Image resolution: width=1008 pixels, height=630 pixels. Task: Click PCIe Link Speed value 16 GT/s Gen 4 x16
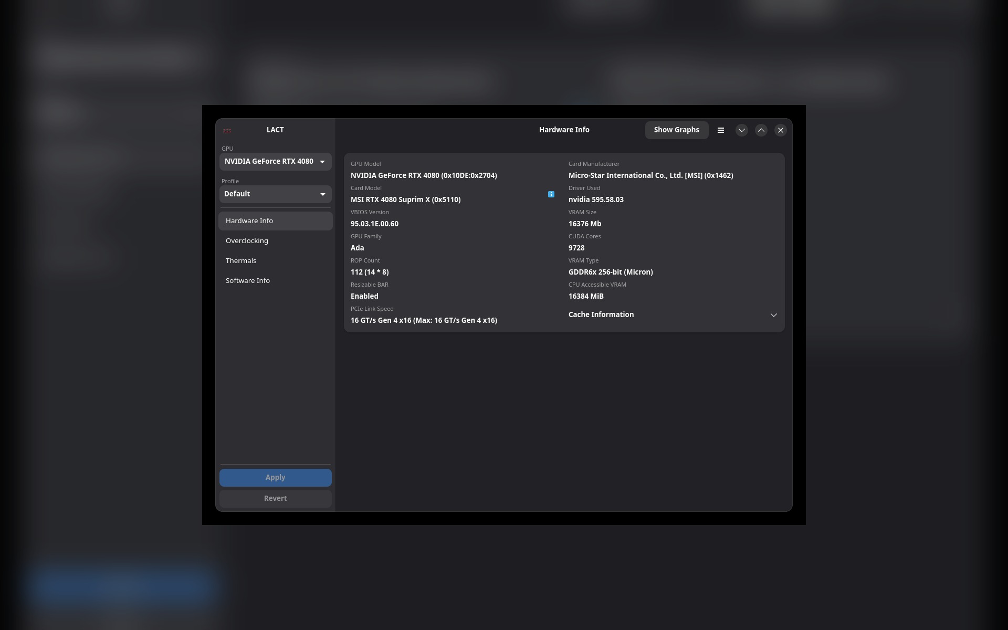[424, 320]
